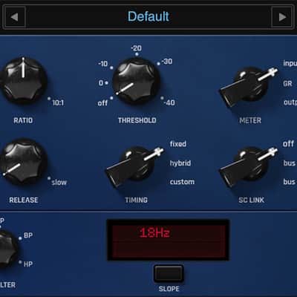Set SC link to off
The width and height of the screenshot is (297, 297).
click(288, 143)
